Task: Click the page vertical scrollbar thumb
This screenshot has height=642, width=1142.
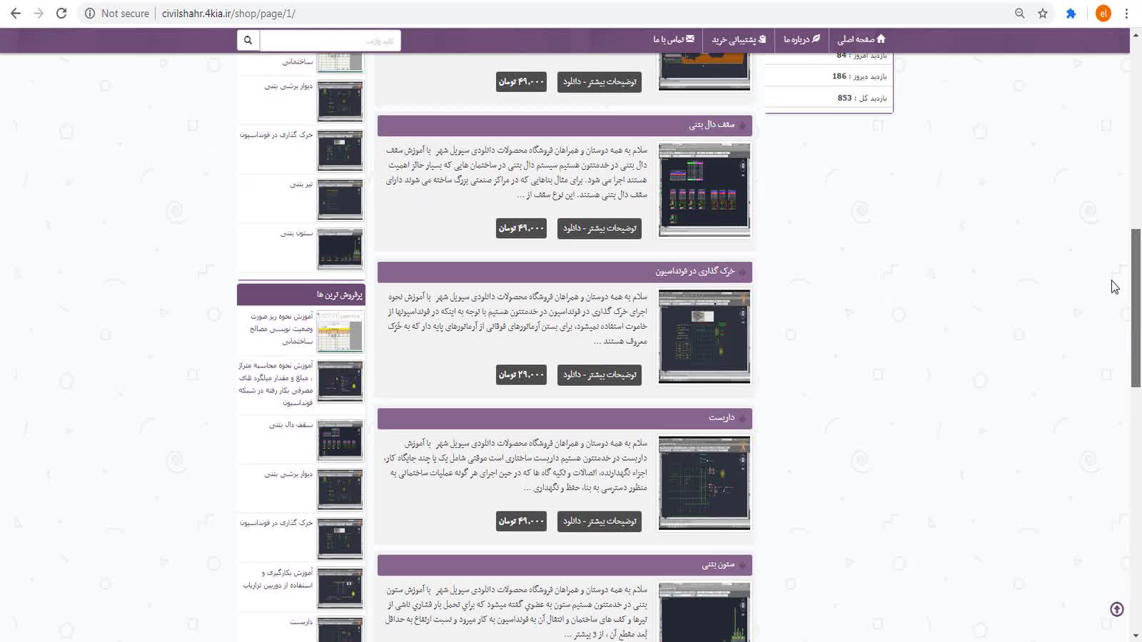Action: point(1136,307)
